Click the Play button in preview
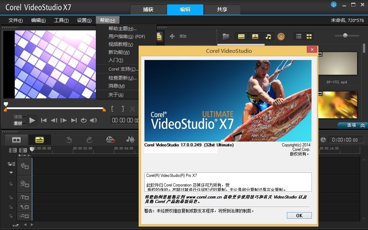The image size is (368, 230). tap(32, 121)
